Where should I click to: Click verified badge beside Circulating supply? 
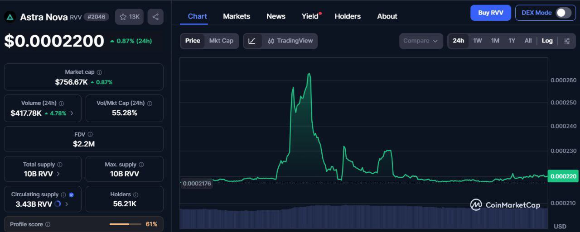coord(71,194)
